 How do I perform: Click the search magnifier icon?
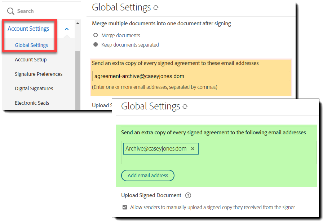coord(11,12)
